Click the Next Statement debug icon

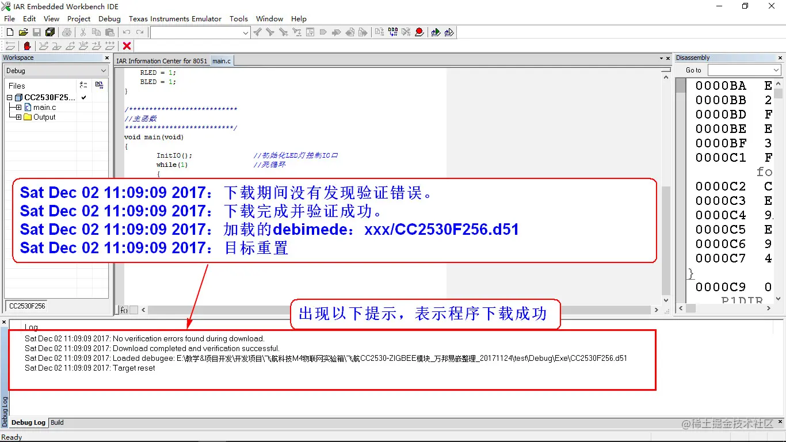83,46
